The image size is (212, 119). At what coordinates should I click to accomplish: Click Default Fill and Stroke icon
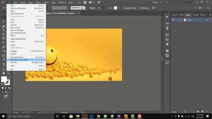coord(2,84)
